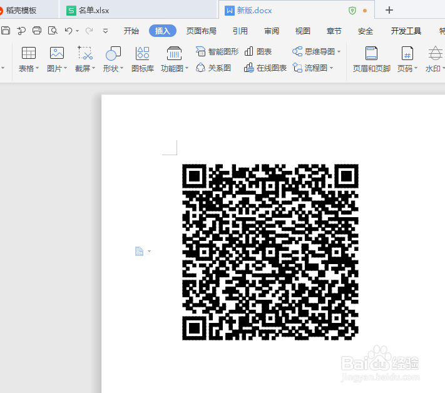Switch to the 开始 ribbon tab

click(131, 31)
